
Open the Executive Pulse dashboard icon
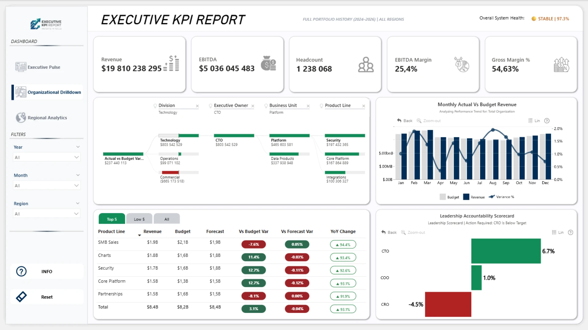(21, 67)
